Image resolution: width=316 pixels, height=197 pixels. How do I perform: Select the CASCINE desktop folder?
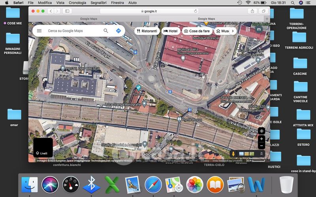tap(300, 66)
